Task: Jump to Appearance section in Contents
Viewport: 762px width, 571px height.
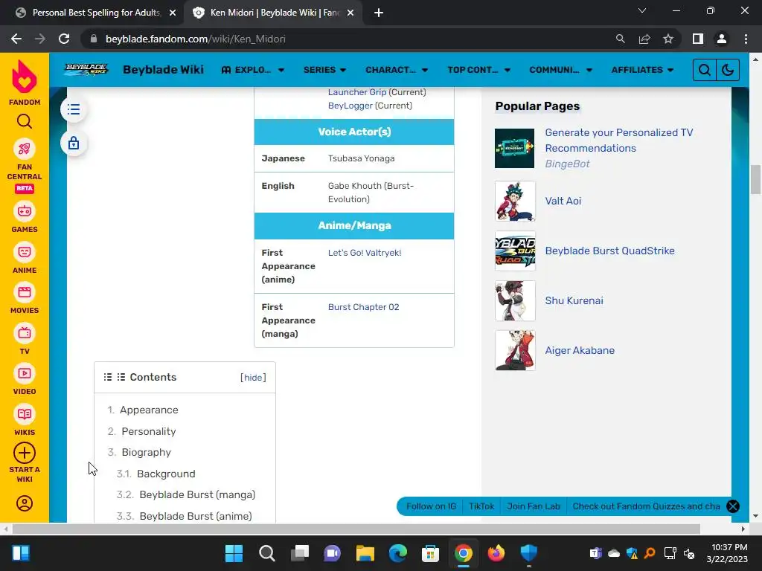Action: 149,410
